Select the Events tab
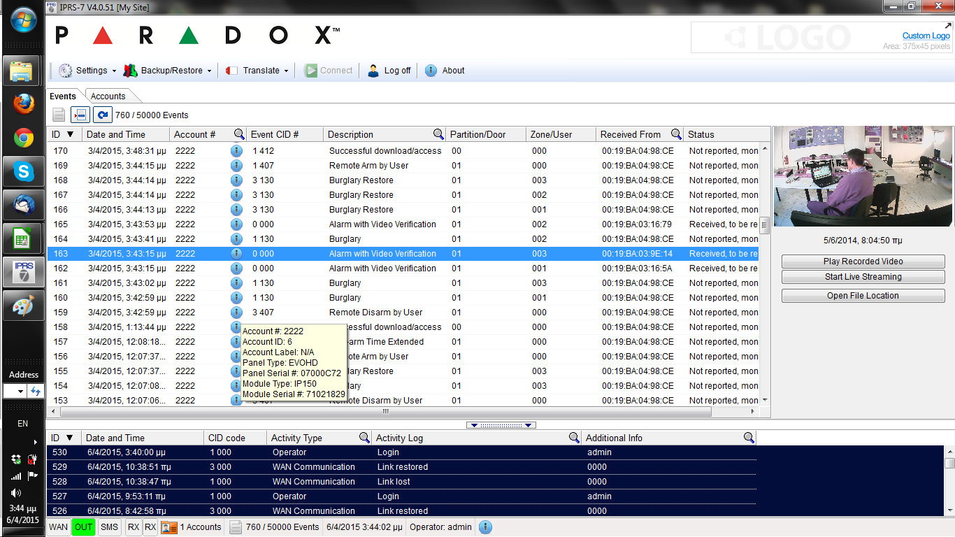 [x=64, y=96]
